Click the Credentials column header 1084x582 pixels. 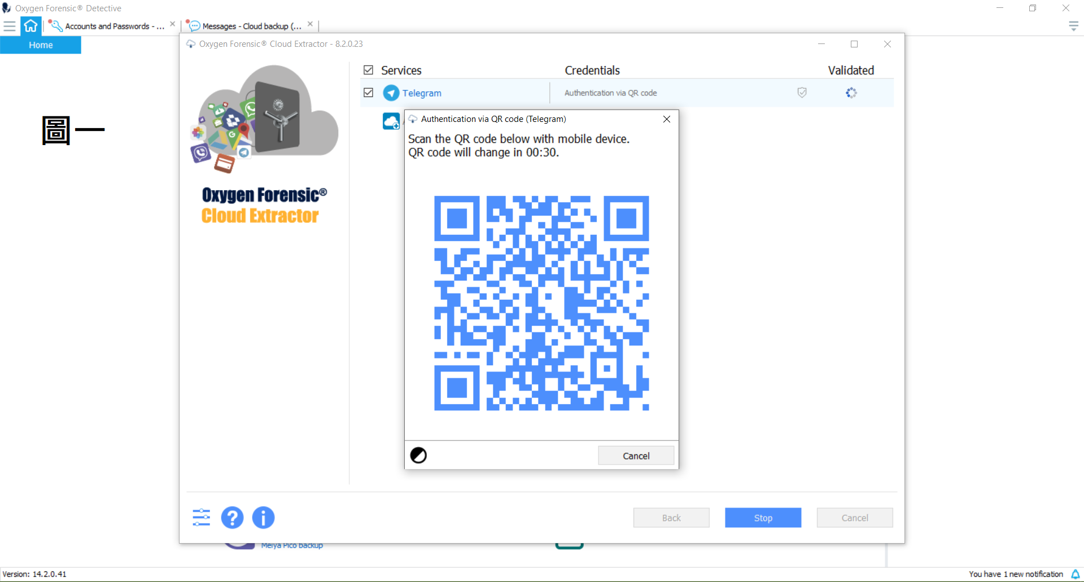[x=592, y=71]
